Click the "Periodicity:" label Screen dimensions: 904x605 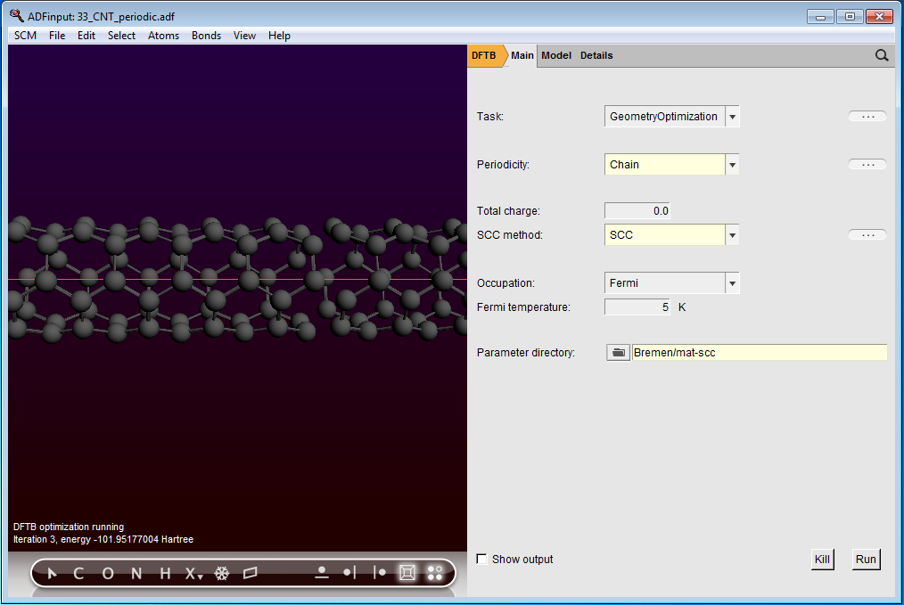pyautogui.click(x=503, y=165)
